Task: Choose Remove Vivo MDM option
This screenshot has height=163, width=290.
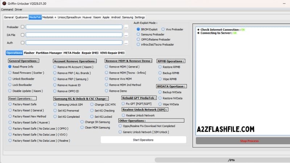Action: [118, 79]
